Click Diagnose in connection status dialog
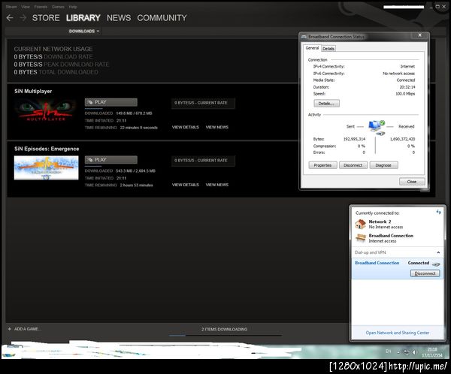This screenshot has height=374, width=451. (x=383, y=165)
